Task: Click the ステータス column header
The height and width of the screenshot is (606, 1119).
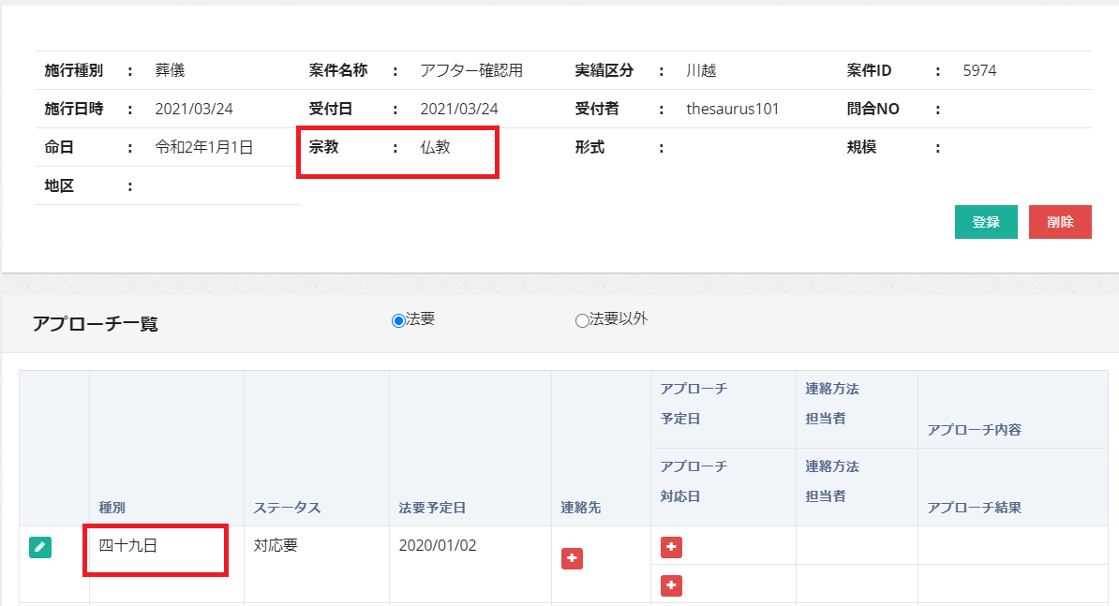Action: coord(287,508)
